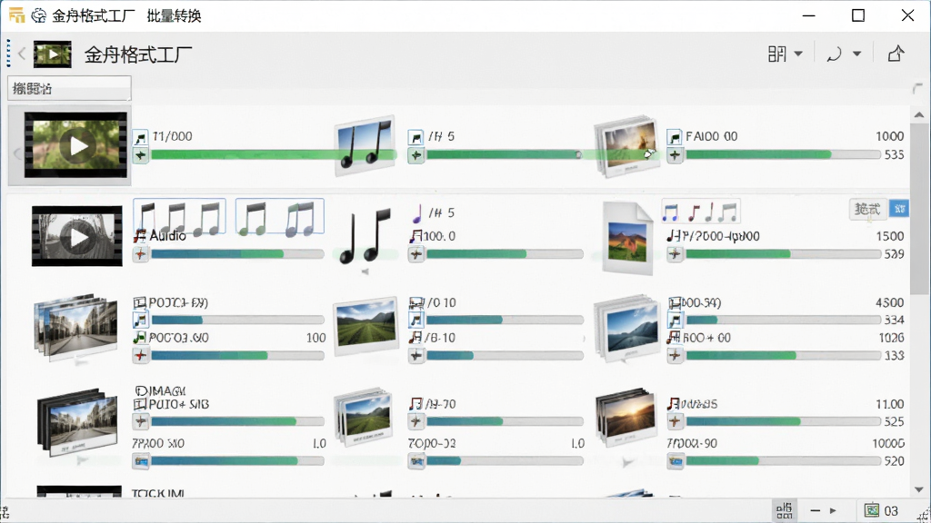Click the scrollbar down arrow
The image size is (931, 523).
tap(919, 489)
